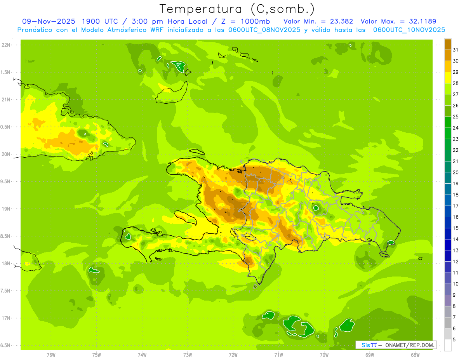Select the '71W' longitude label
Viewport: 466px width, 360px height.
(x=278, y=355)
